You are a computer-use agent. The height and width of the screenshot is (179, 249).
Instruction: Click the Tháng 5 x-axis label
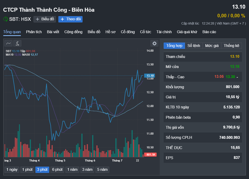pos(60,160)
